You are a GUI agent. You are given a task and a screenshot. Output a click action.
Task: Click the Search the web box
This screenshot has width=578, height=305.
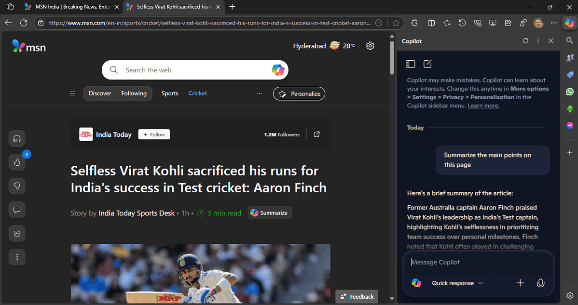[195, 70]
